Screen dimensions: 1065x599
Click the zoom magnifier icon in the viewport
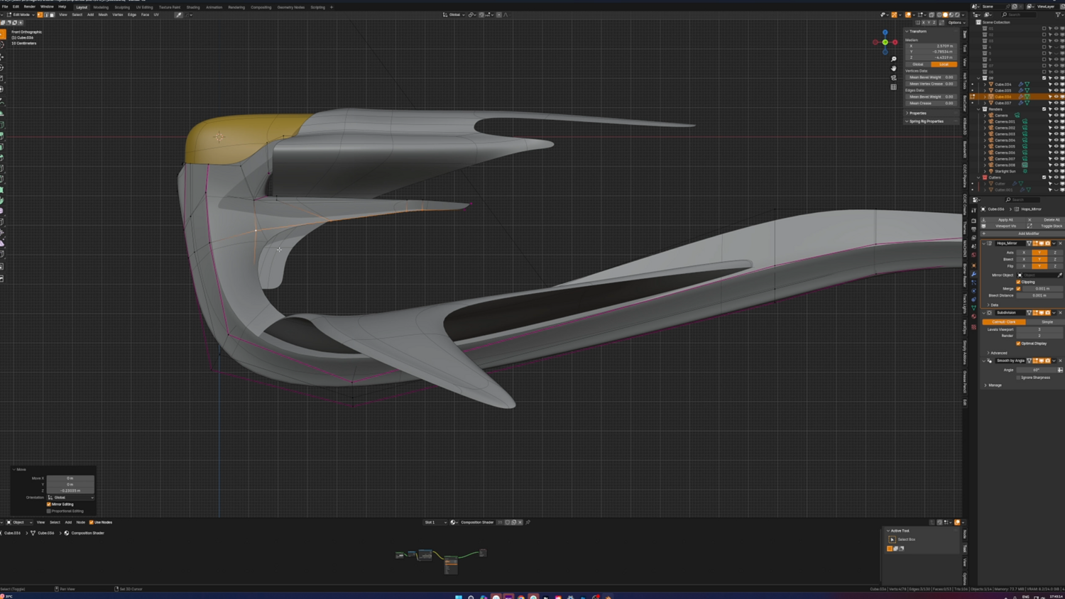[893, 59]
